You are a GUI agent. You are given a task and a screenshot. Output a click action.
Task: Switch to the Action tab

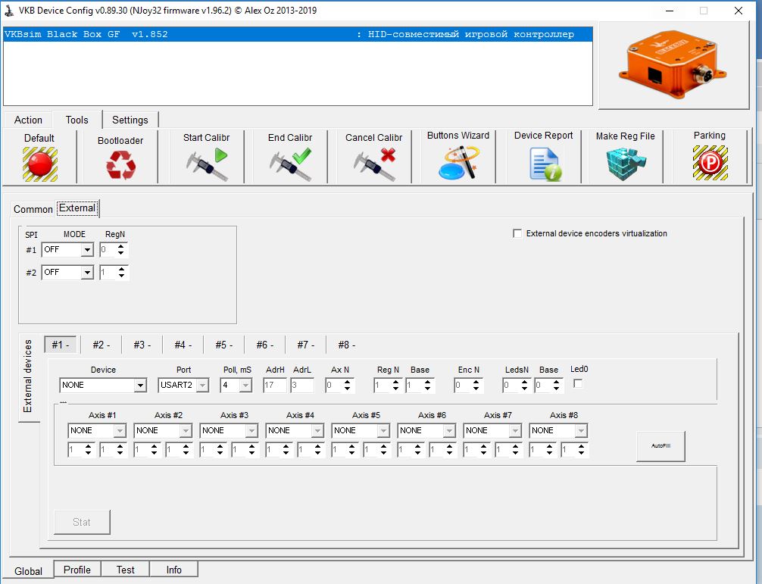click(28, 120)
